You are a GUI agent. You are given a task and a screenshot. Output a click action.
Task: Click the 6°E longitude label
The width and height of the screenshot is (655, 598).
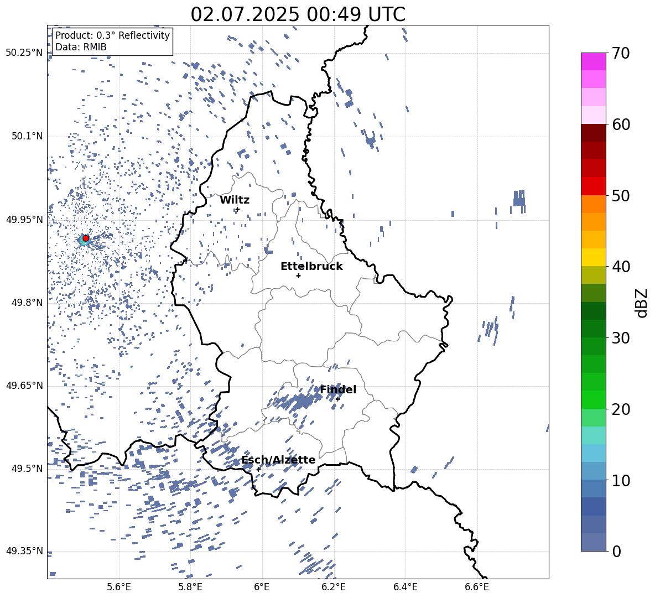click(262, 587)
